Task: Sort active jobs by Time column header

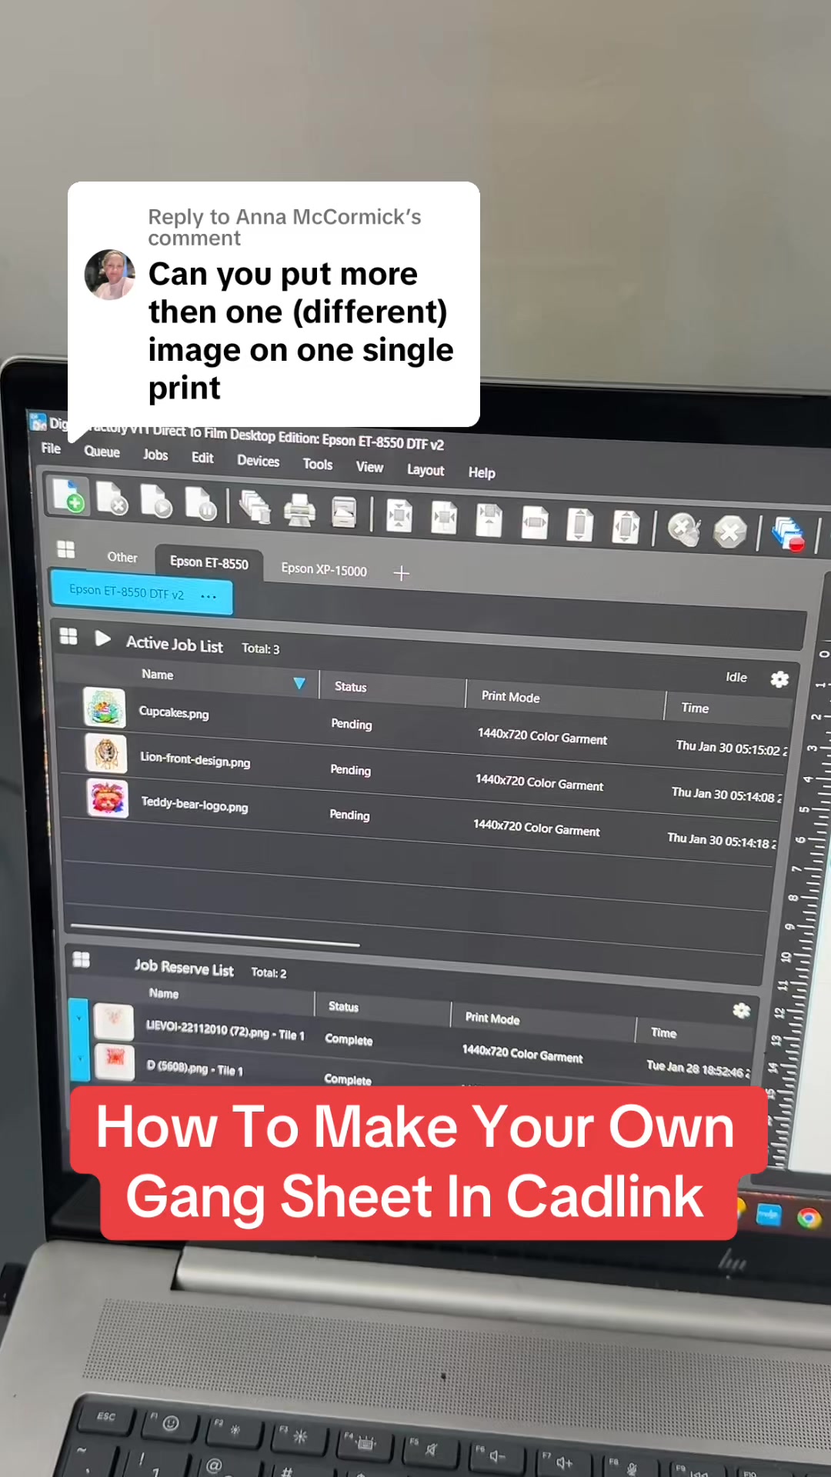Action: coord(695,708)
